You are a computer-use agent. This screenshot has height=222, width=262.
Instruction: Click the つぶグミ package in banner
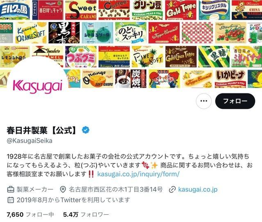click(81, 57)
